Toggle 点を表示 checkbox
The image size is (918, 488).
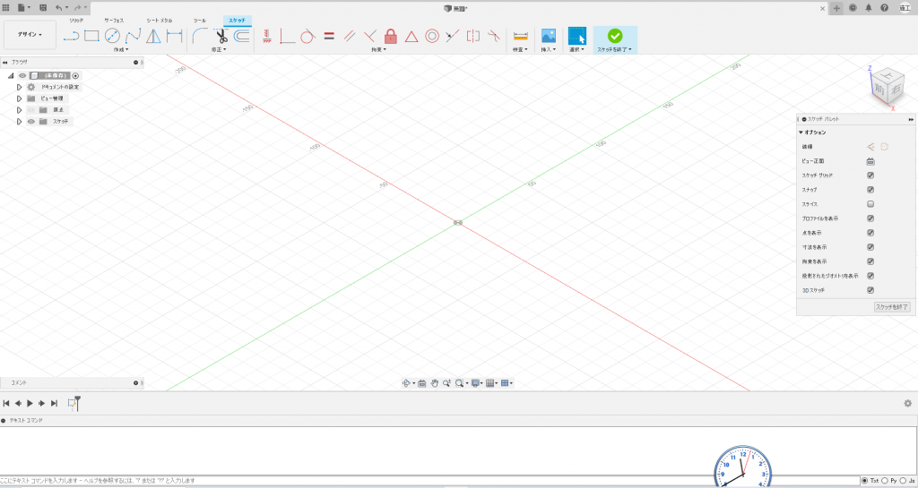[x=870, y=233]
